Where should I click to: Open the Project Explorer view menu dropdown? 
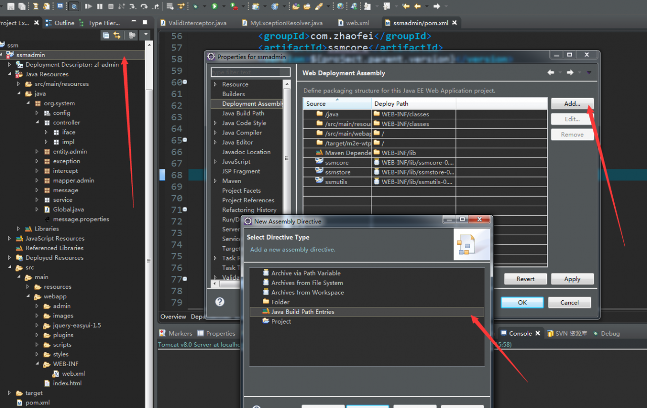click(146, 34)
